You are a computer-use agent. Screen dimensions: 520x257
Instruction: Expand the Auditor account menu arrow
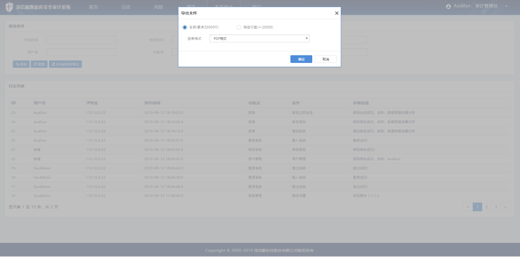[x=506, y=7]
